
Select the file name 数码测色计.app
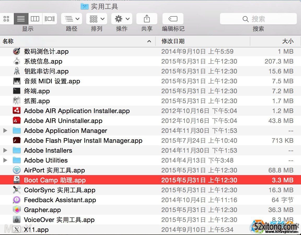[46, 52]
